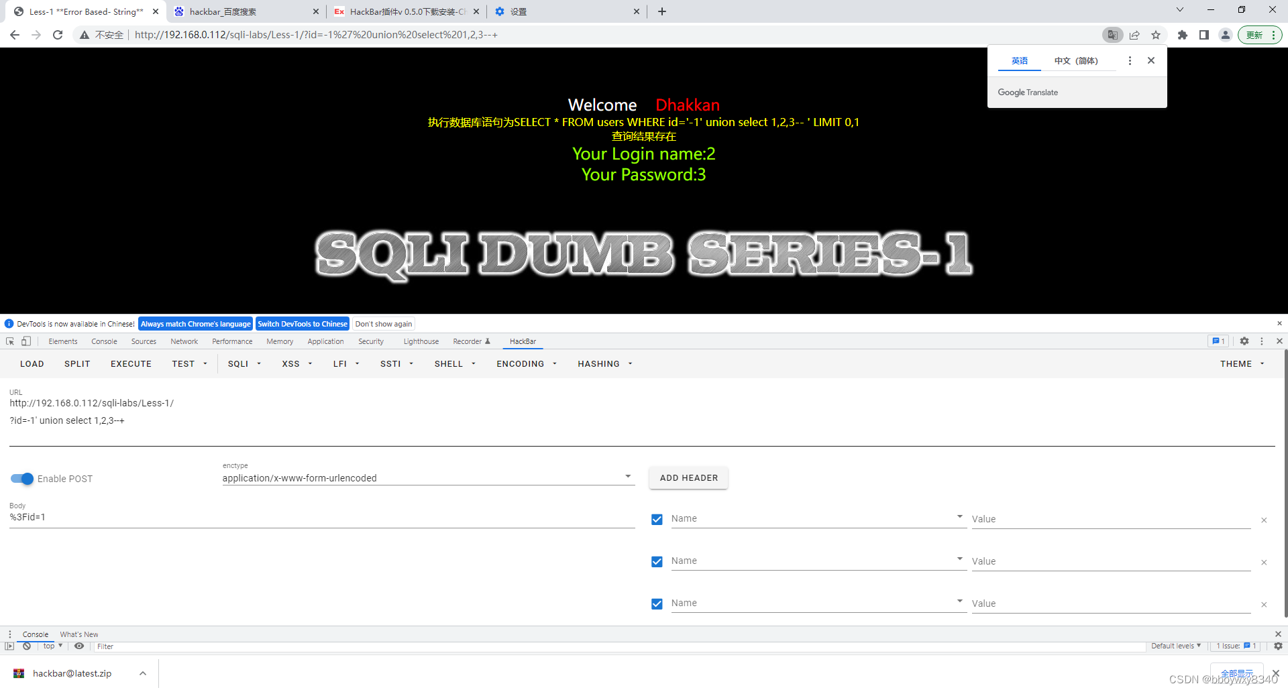Disable the Enable POST toggle
This screenshot has height=692, width=1288.
click(21, 479)
